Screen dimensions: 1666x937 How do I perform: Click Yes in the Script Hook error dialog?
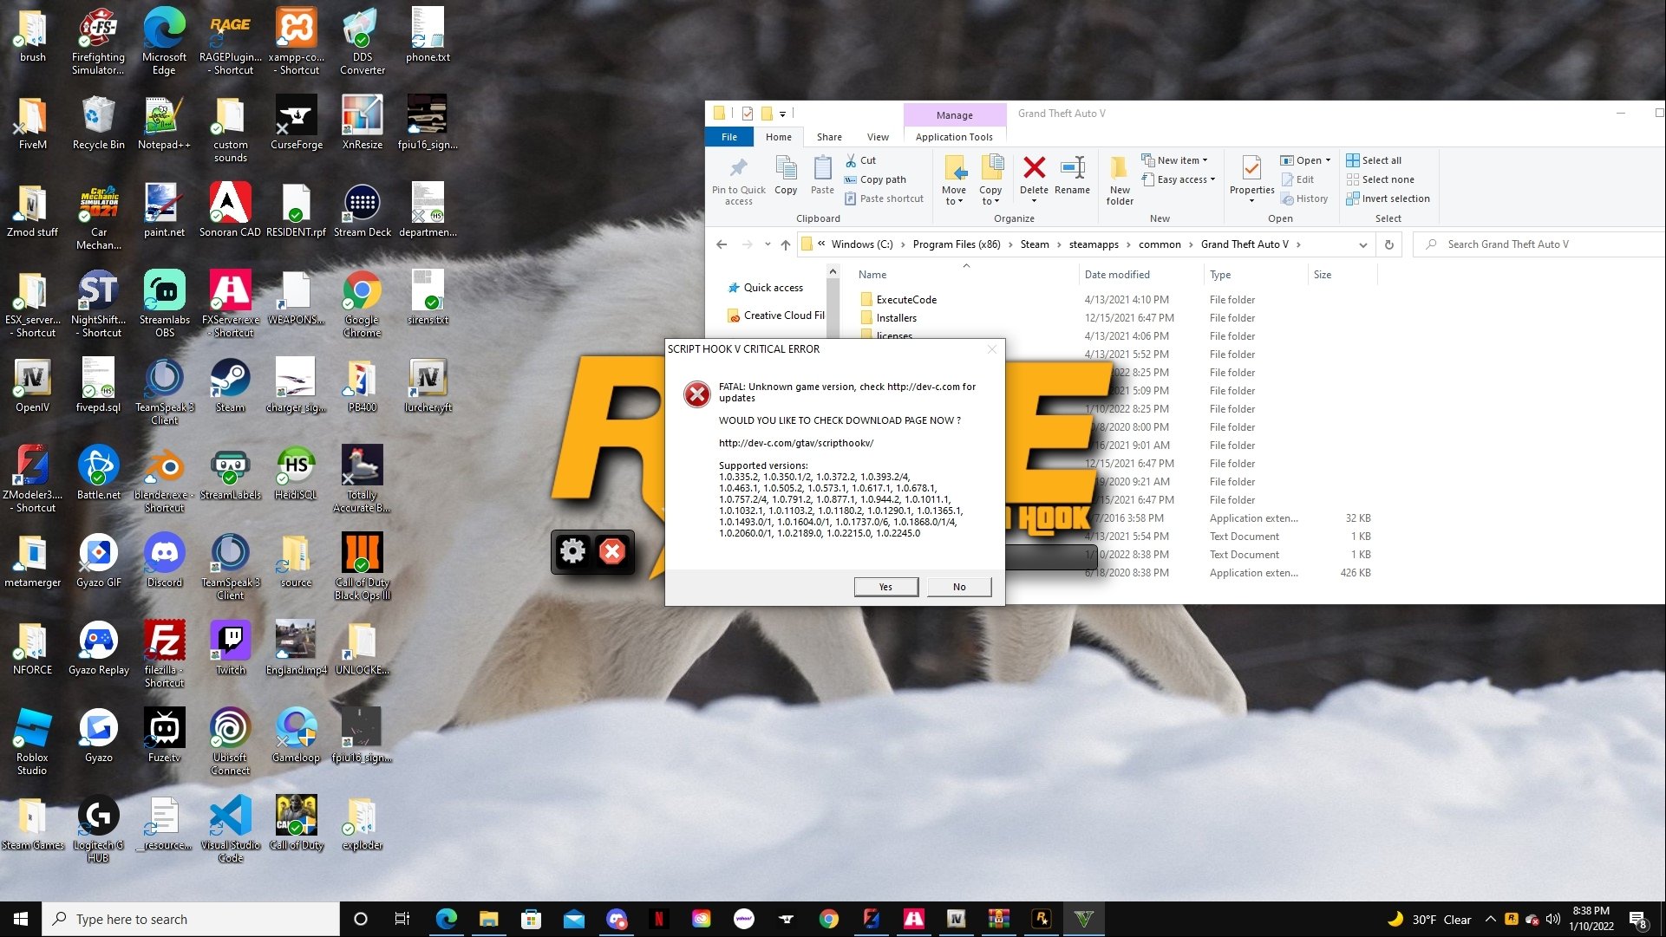click(x=885, y=587)
